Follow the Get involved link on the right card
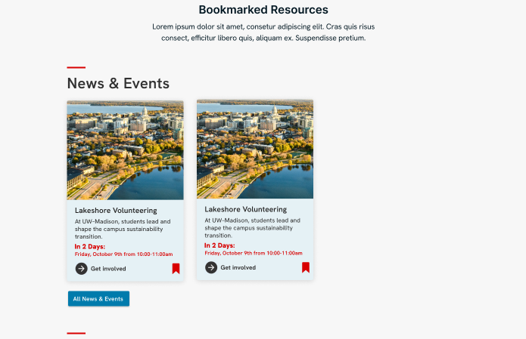 [x=238, y=268]
